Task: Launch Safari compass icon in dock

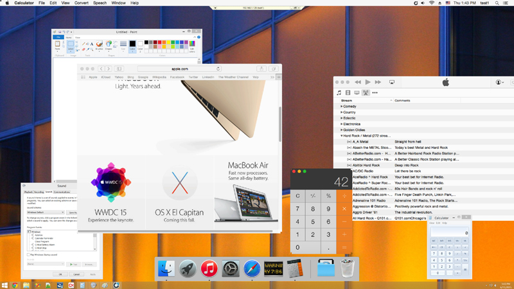Action: click(253, 268)
